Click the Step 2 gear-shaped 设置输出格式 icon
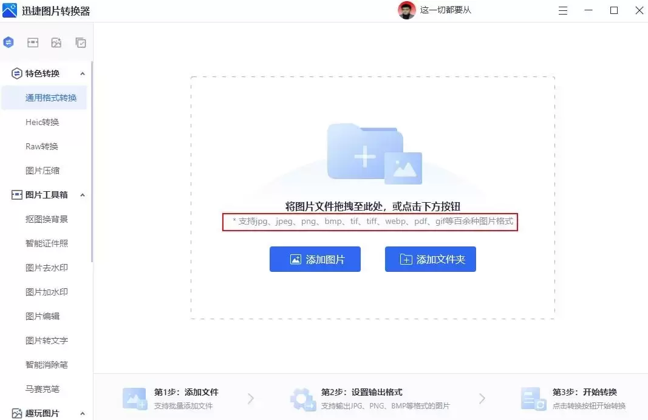The height and width of the screenshot is (420, 648). tap(302, 398)
